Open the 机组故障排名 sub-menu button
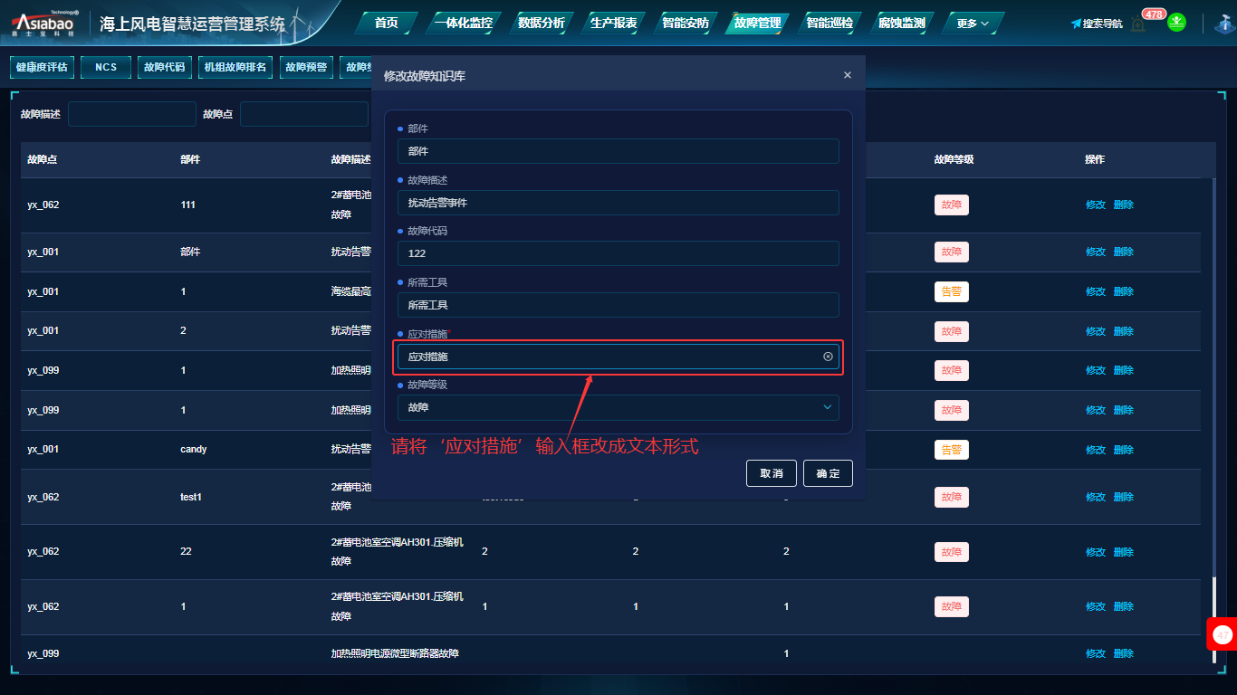Screen dimensions: 1237x695 pos(235,67)
